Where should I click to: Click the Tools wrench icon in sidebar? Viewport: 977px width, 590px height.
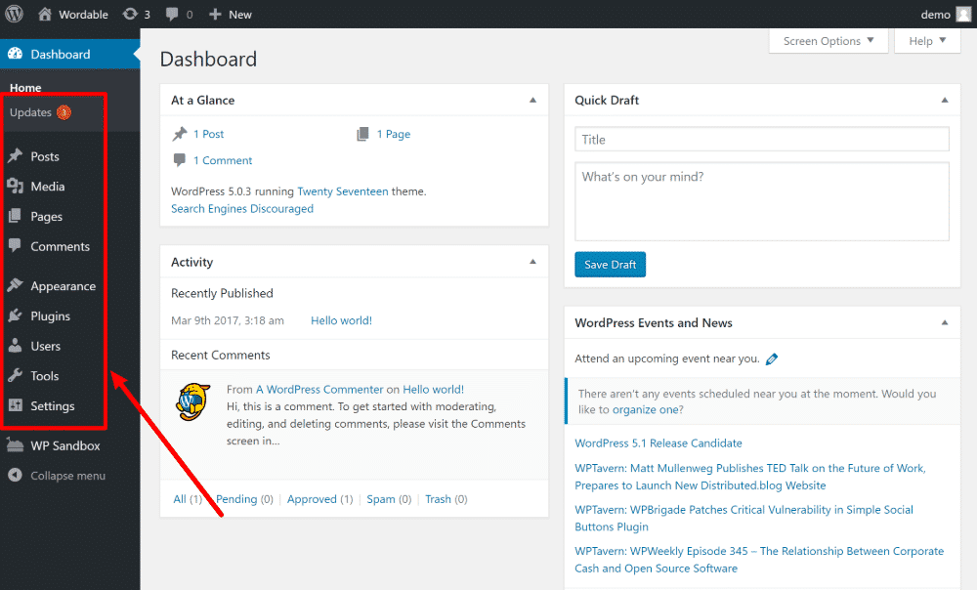point(15,375)
